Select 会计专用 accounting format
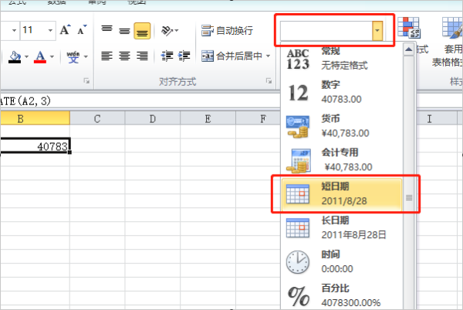 tap(342, 160)
